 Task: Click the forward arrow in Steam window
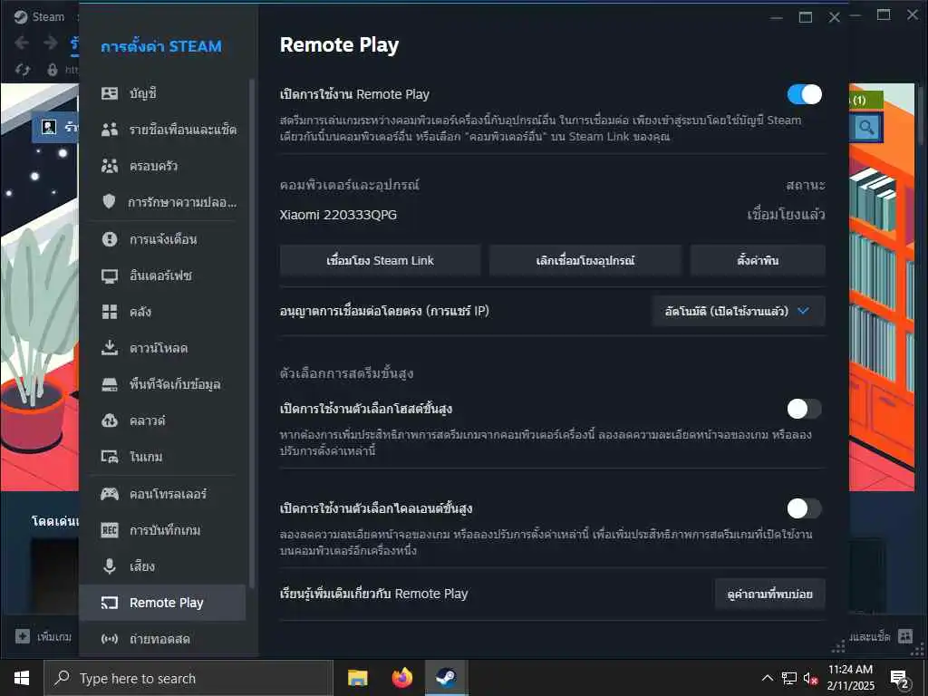click(x=51, y=43)
